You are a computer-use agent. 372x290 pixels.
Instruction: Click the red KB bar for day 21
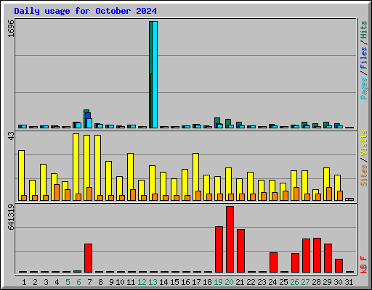point(240,251)
